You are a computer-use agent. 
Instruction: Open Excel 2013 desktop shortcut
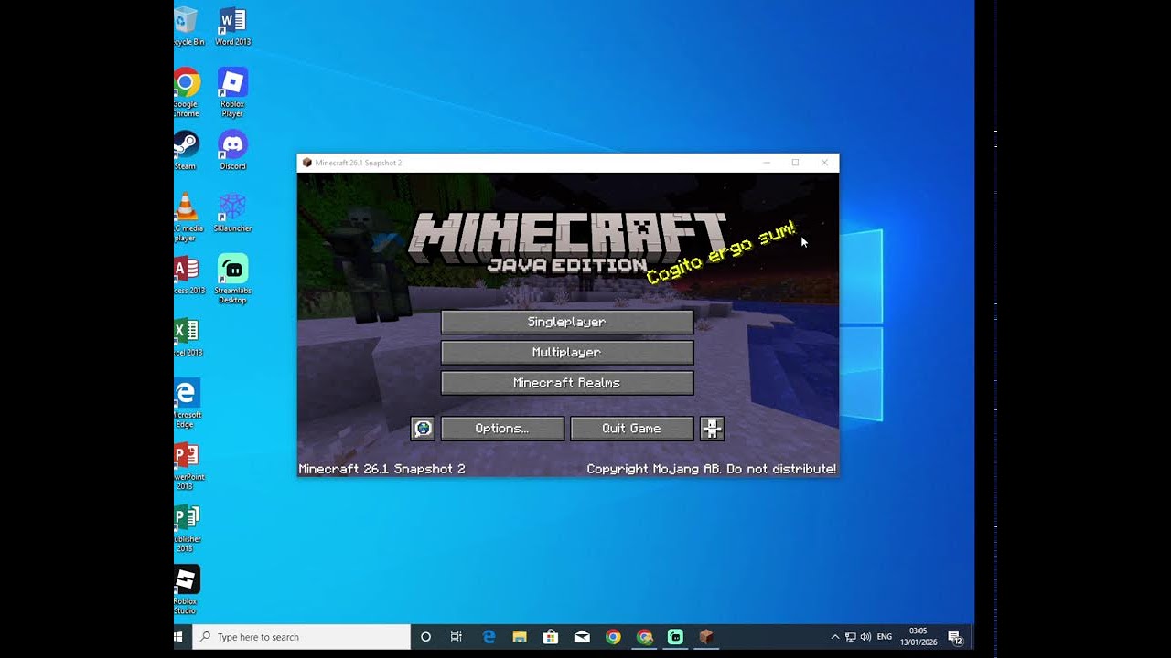pyautogui.click(x=186, y=336)
